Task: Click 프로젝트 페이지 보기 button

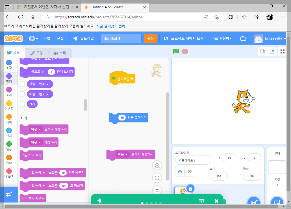Action: [183, 38]
